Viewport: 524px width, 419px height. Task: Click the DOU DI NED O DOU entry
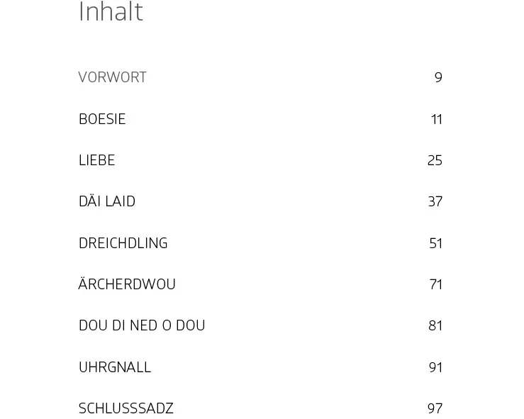142,325
